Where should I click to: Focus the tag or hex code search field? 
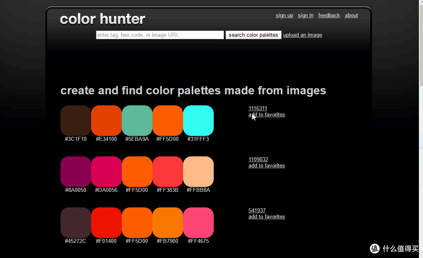click(x=160, y=35)
